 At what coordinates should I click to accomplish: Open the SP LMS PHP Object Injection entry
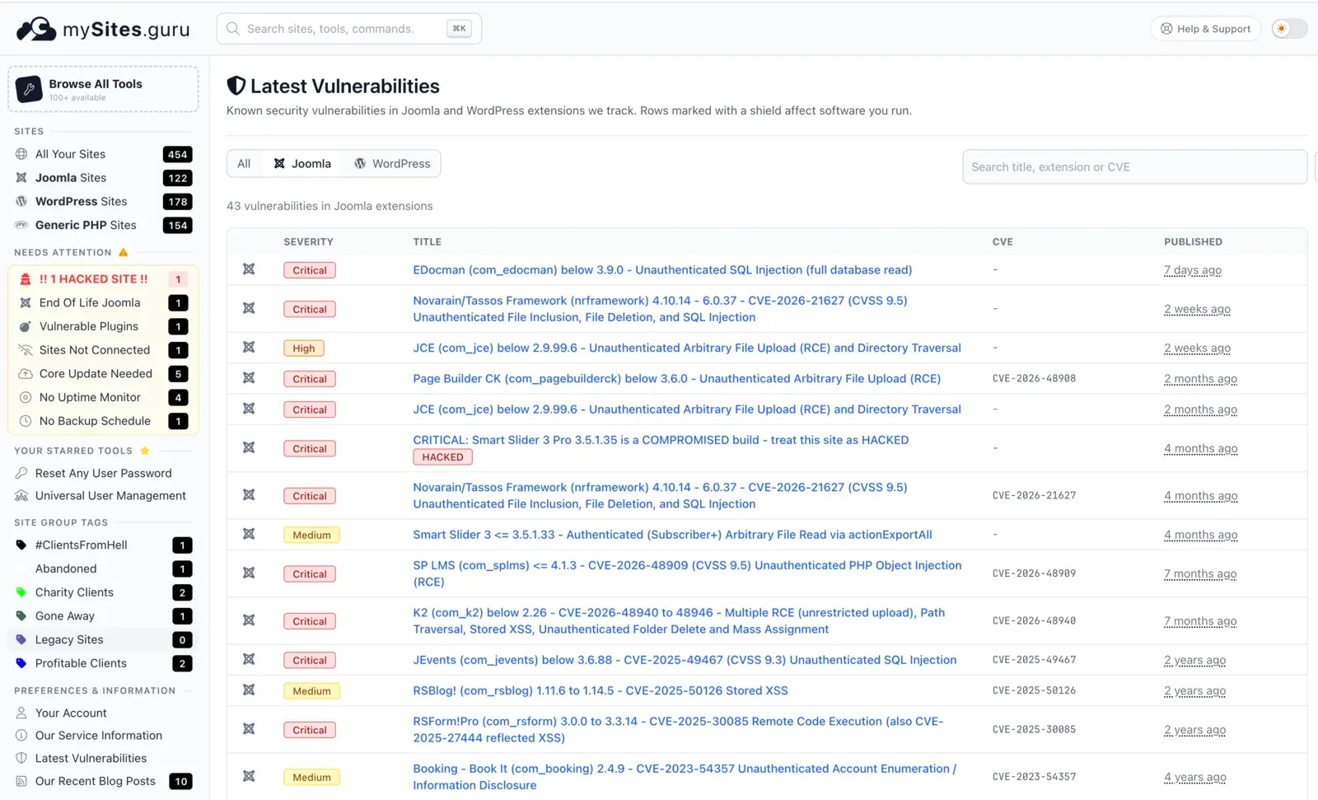[x=687, y=574]
